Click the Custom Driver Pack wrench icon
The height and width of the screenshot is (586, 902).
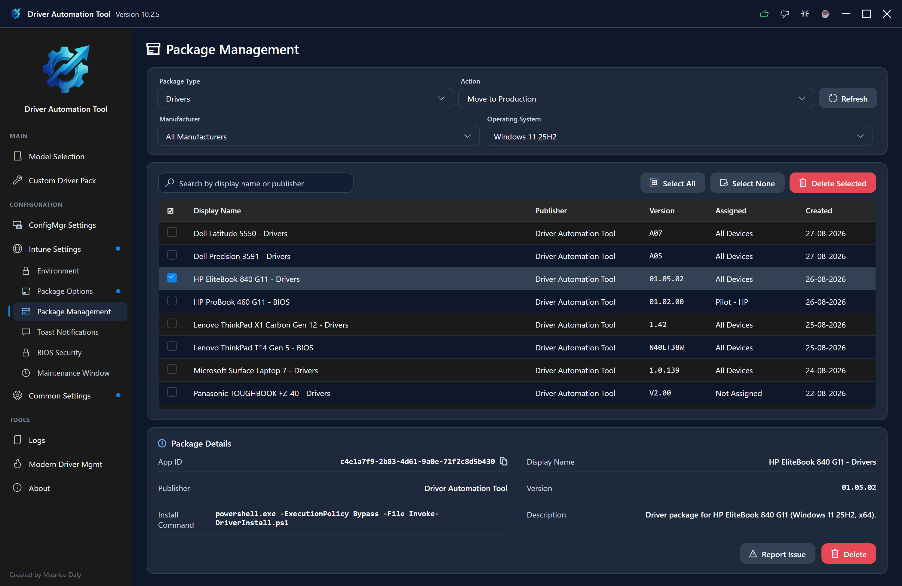pos(17,180)
